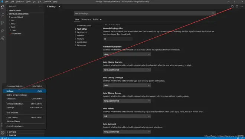Open the View menu
This screenshot has width=245, height=139.
pos(29,1)
